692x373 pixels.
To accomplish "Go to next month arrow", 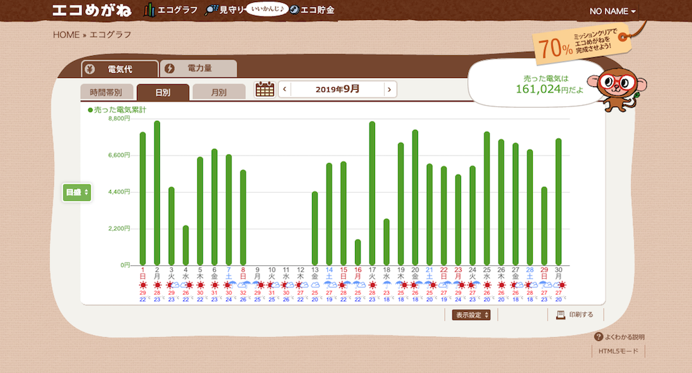I will pyautogui.click(x=390, y=89).
